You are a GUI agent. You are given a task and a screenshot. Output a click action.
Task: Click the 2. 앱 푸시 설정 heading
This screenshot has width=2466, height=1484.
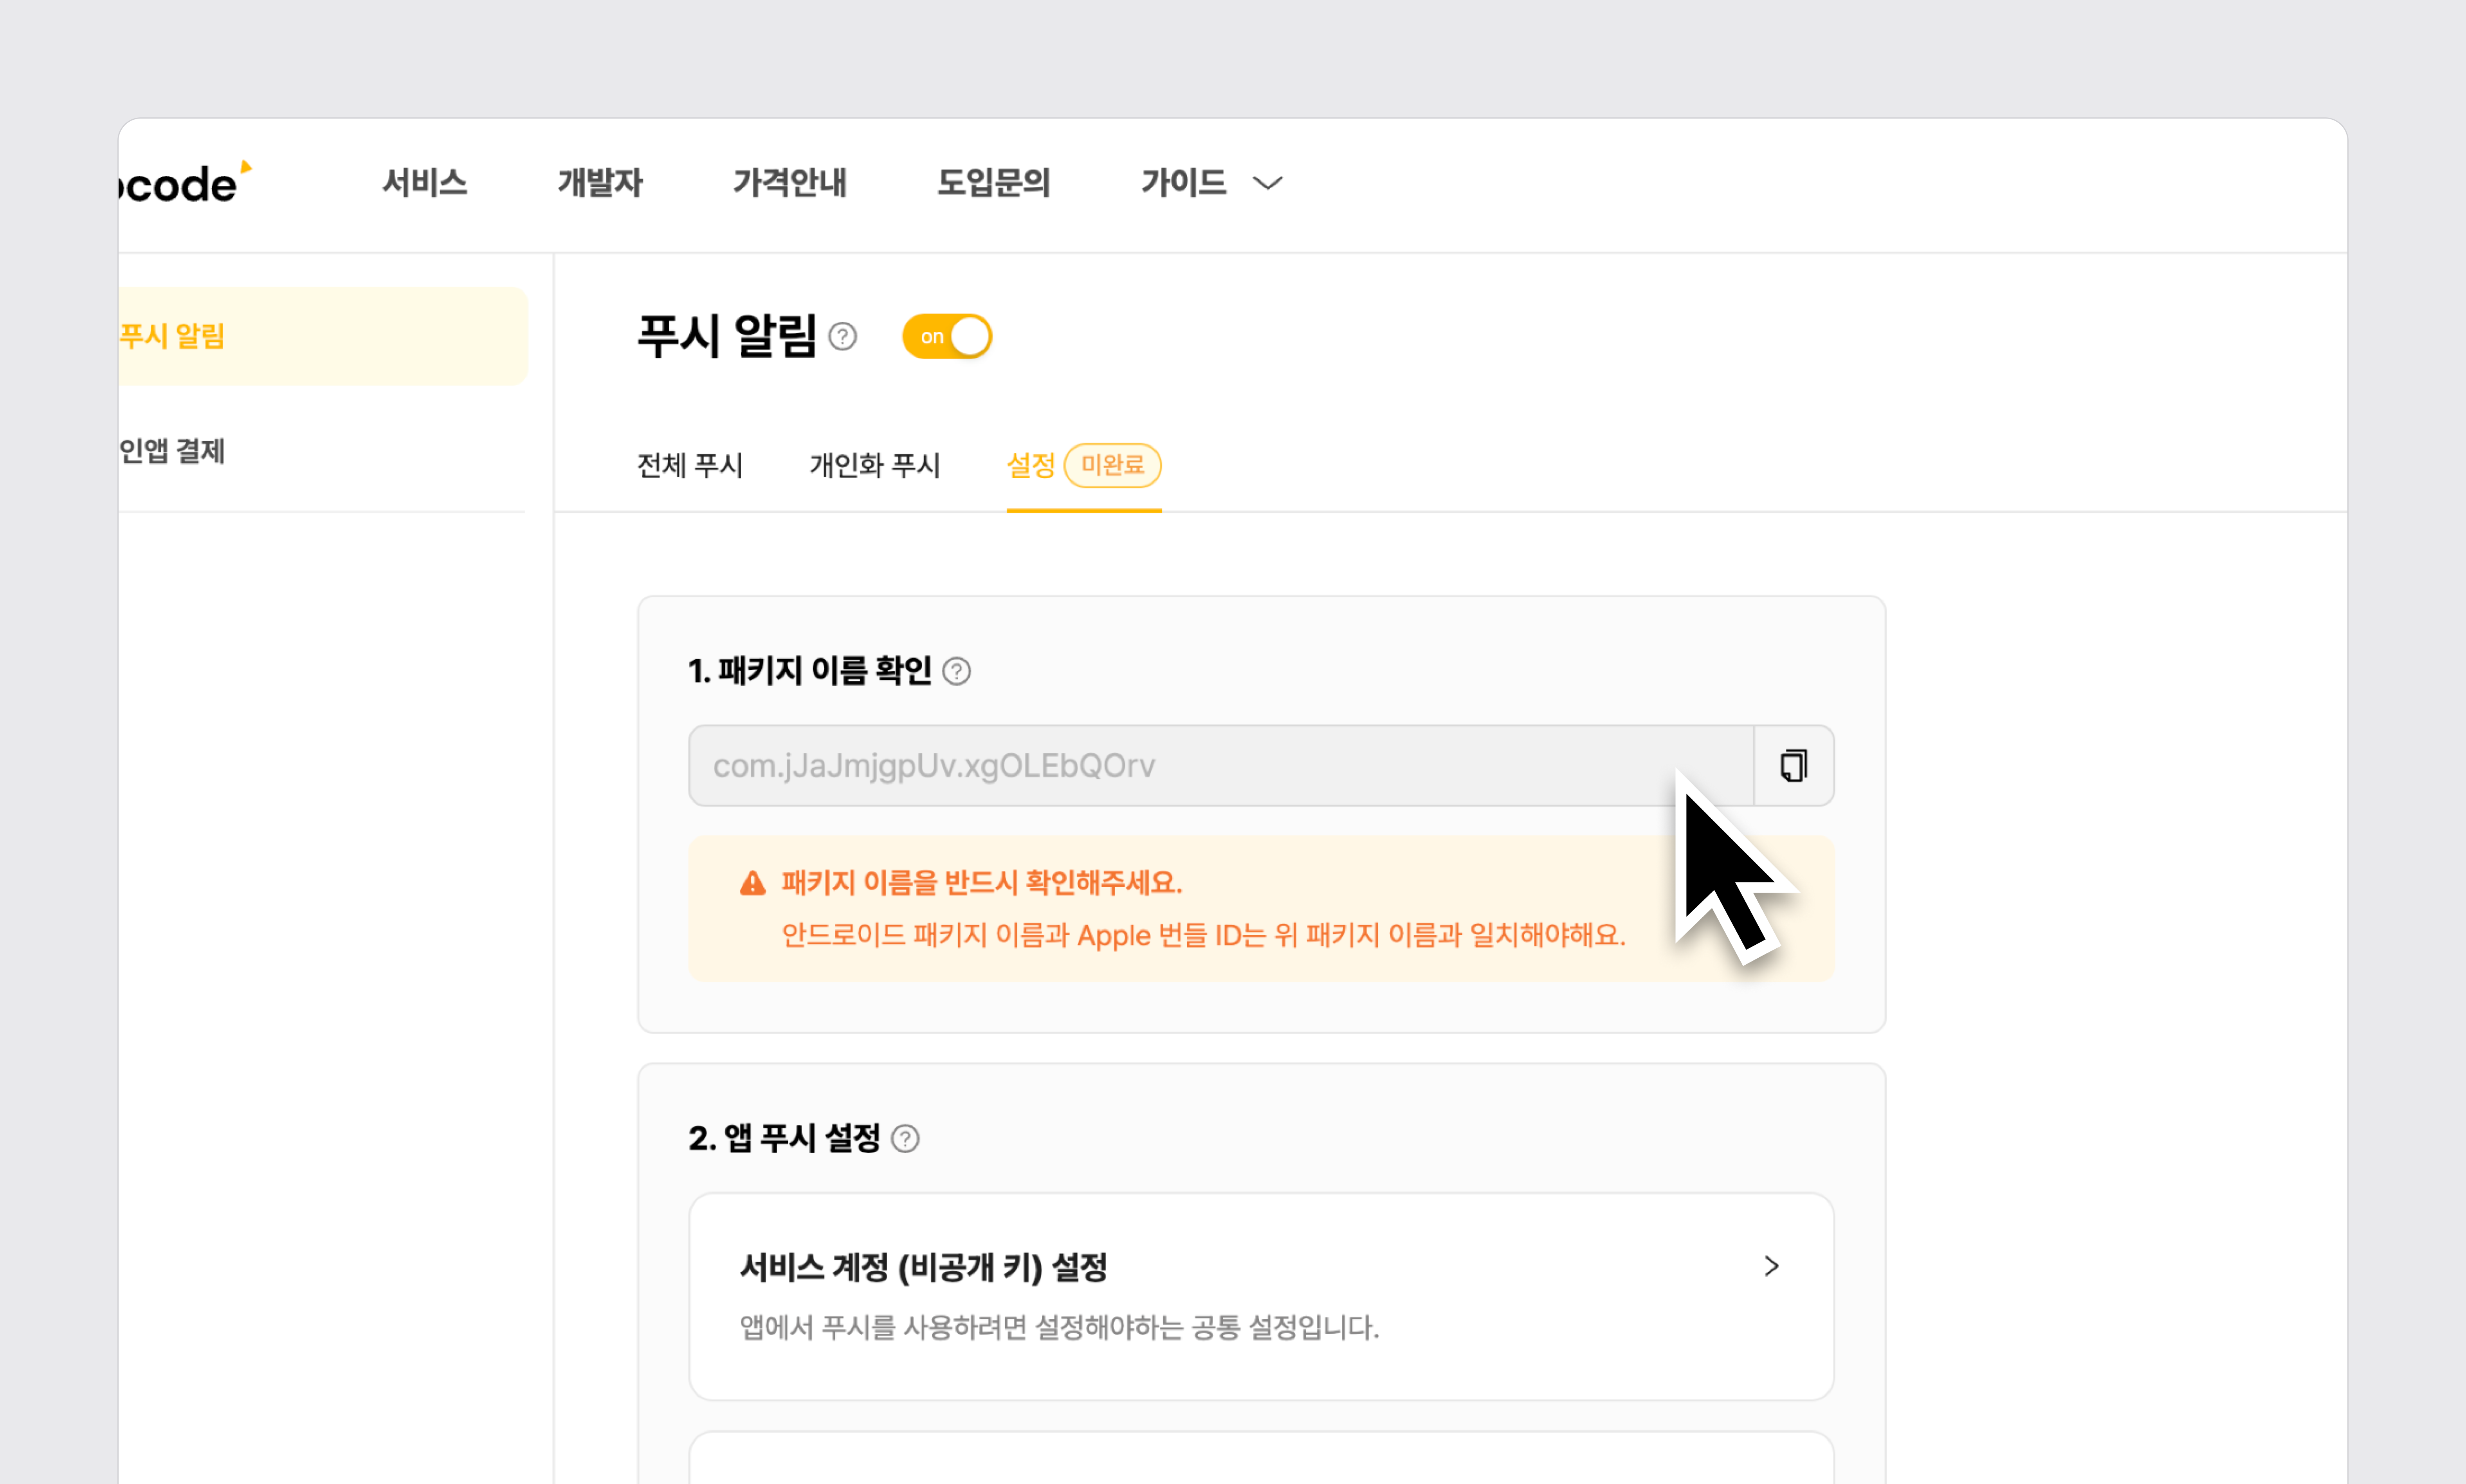click(784, 1139)
